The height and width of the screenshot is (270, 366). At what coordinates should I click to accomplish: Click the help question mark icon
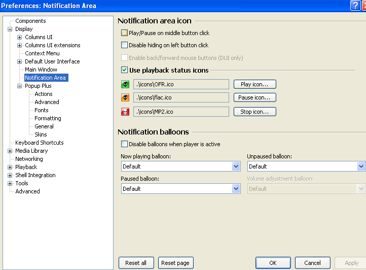click(x=355, y=6)
